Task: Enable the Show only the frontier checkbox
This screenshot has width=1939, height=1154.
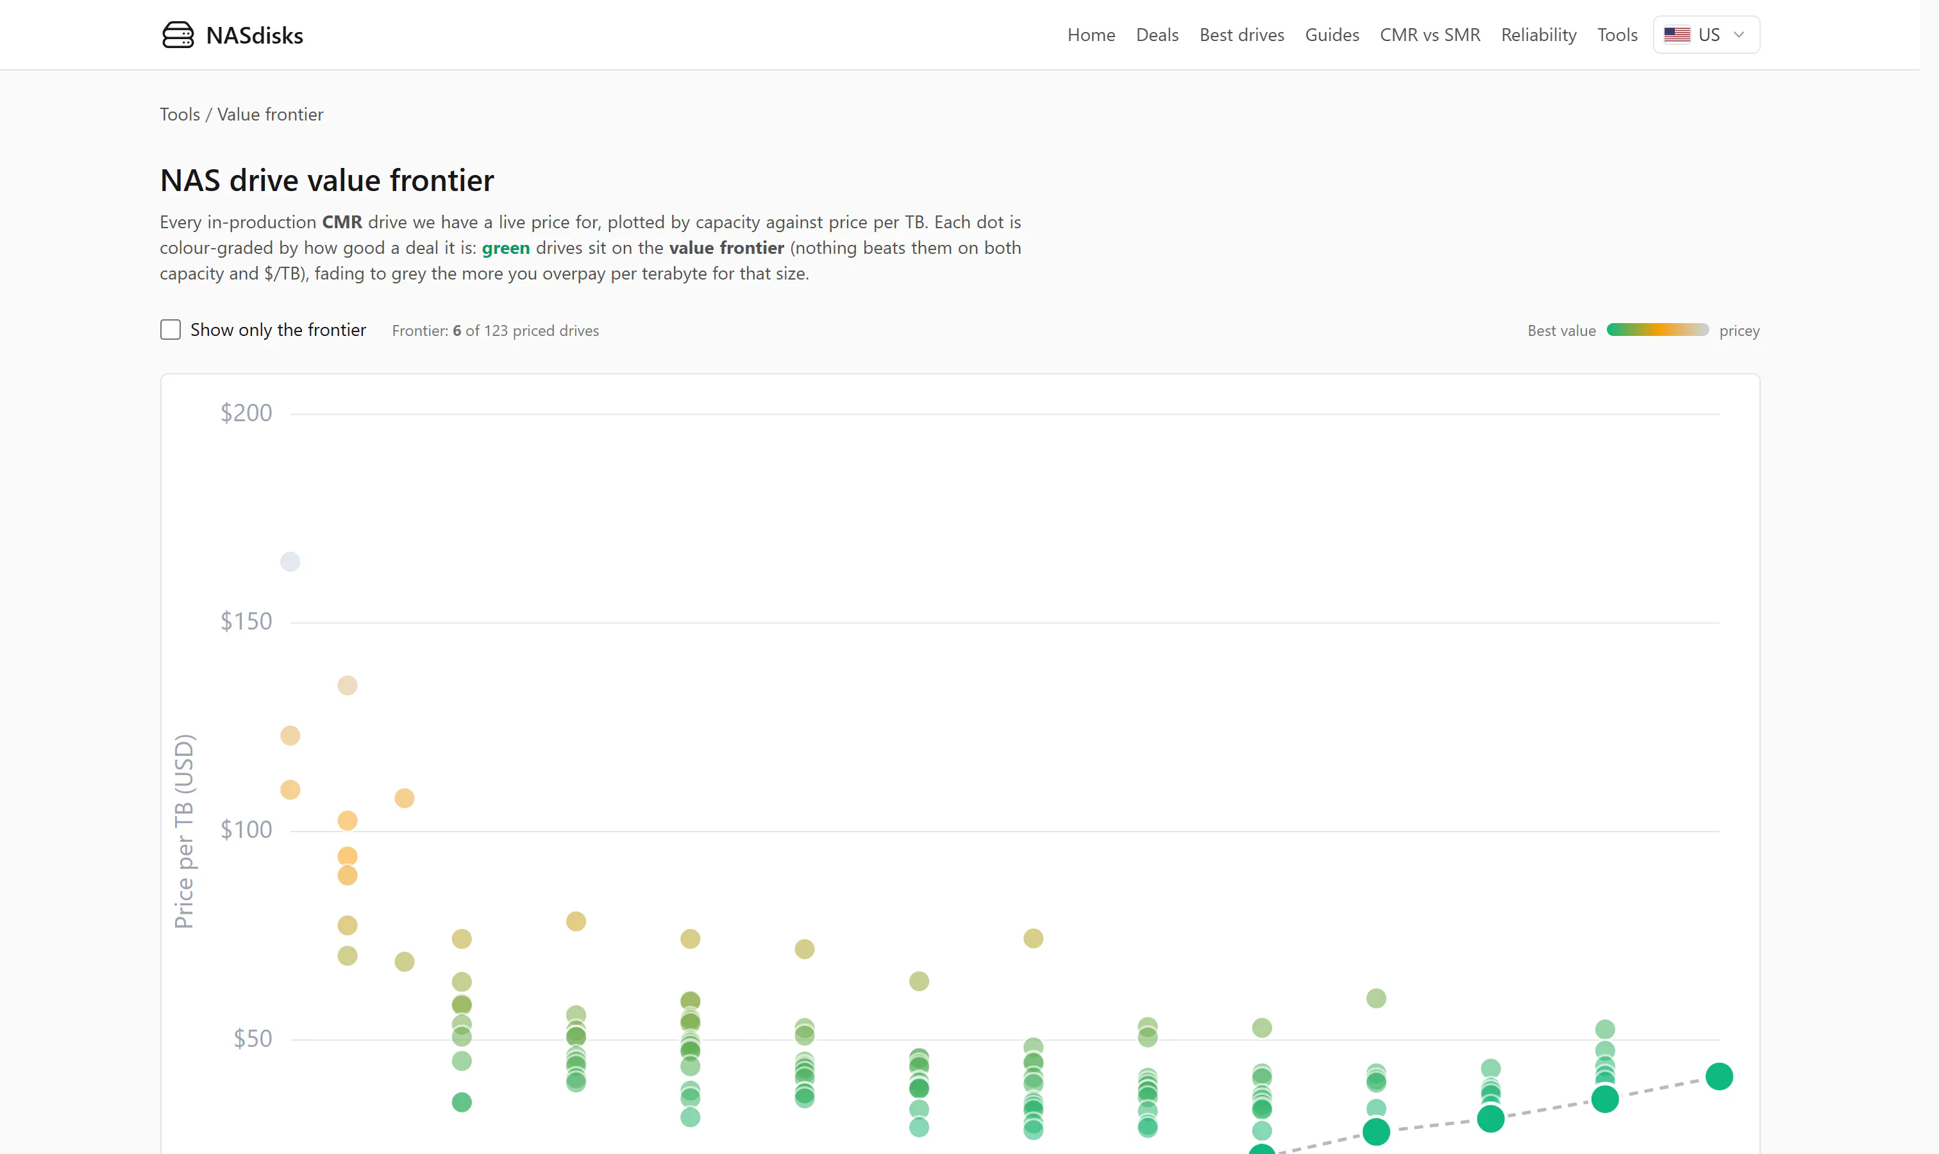Action: click(x=171, y=330)
